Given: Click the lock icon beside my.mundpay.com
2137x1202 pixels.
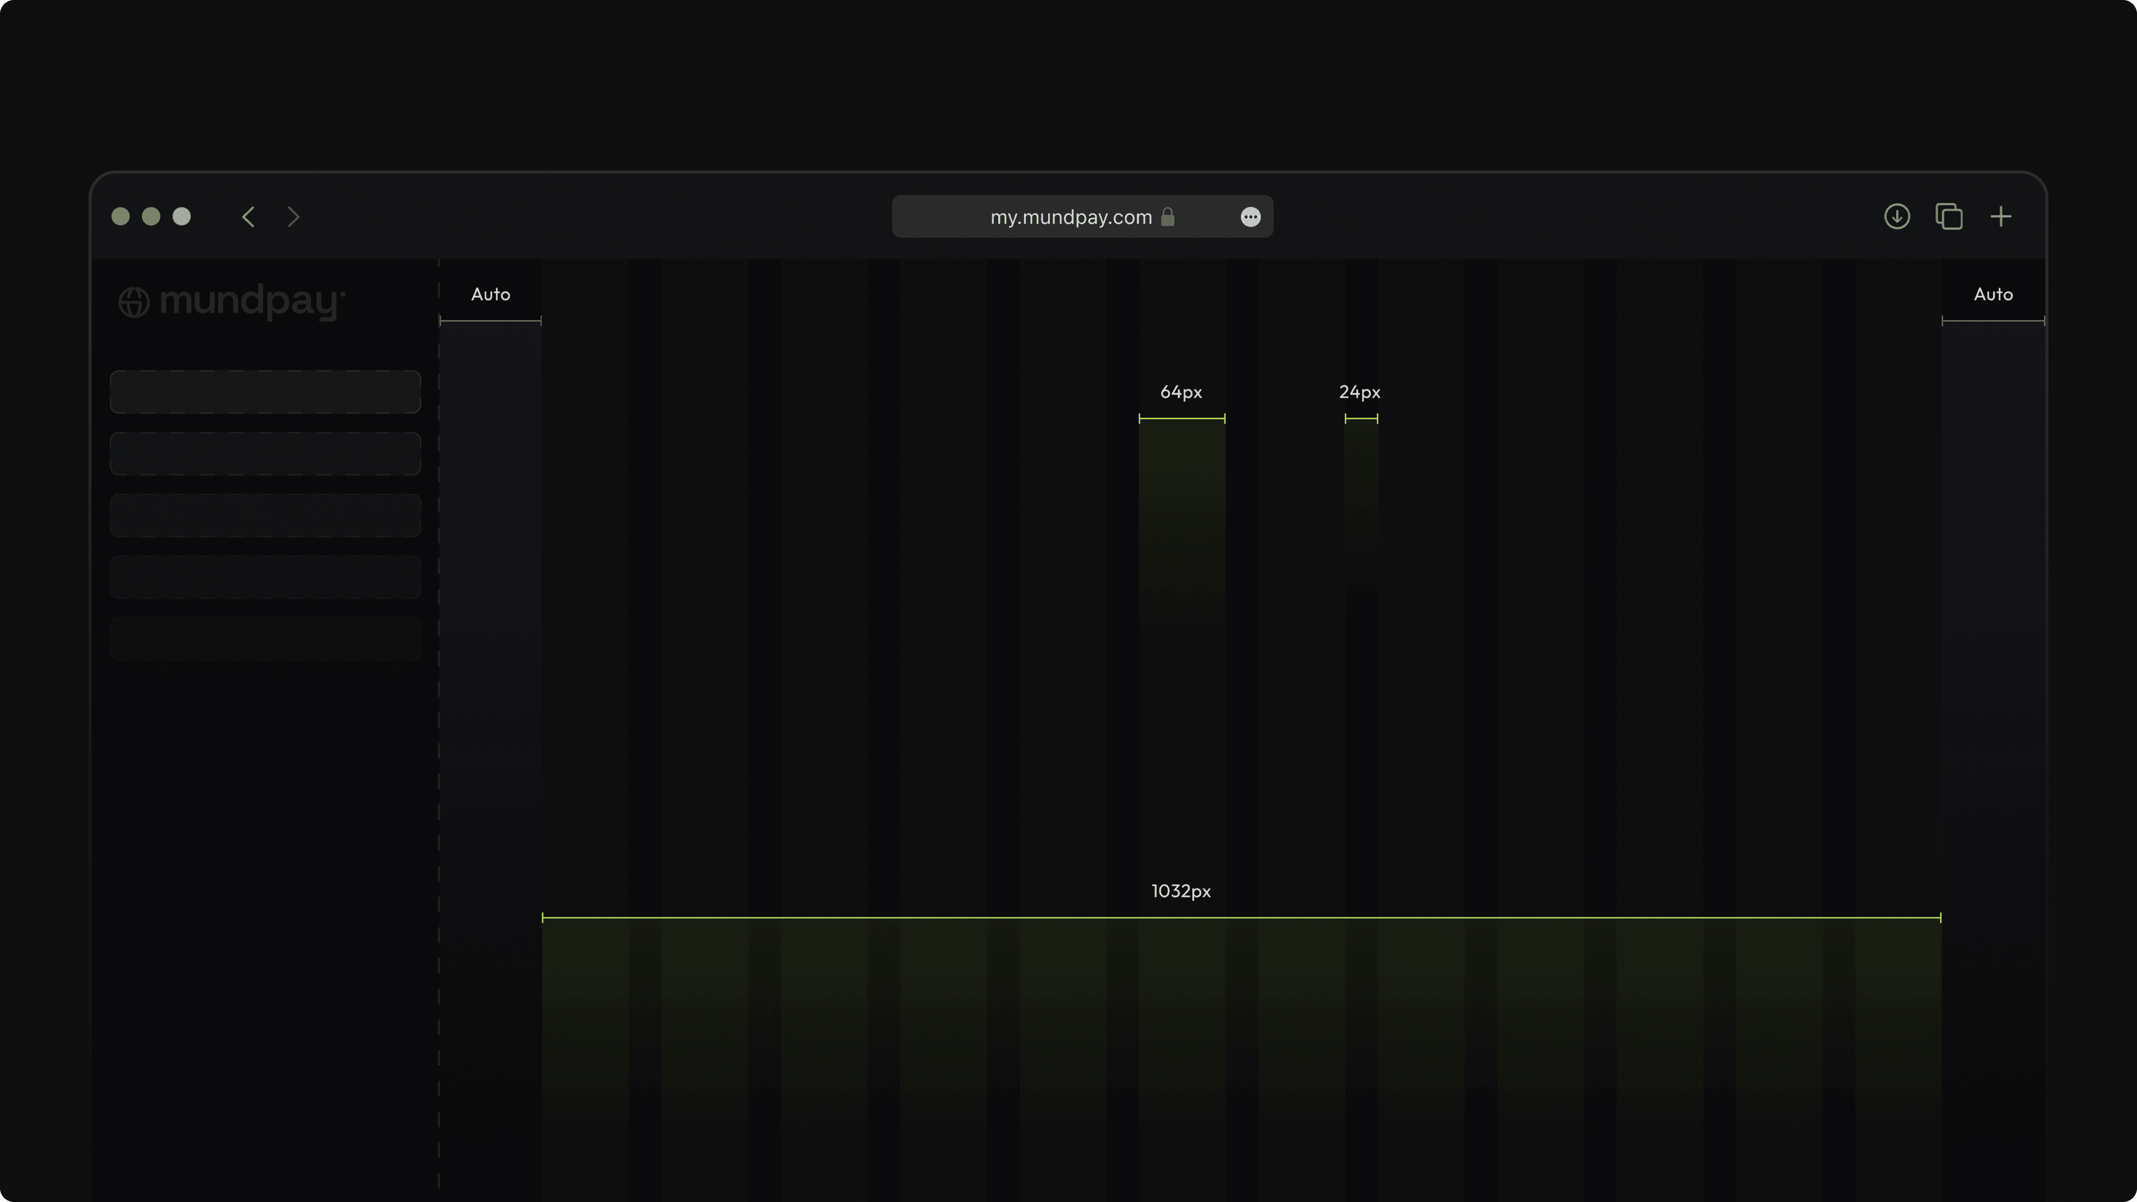Looking at the screenshot, I should 1169,217.
